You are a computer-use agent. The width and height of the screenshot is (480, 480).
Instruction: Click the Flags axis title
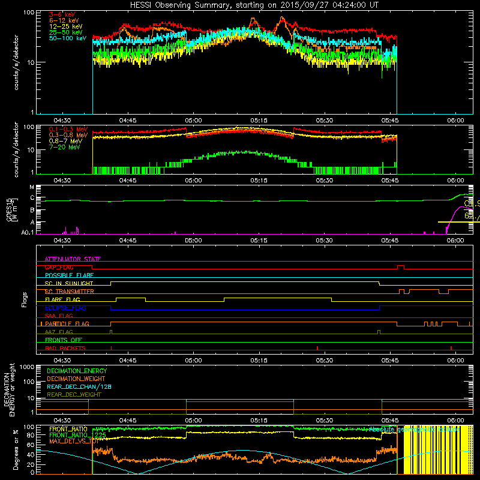click(x=25, y=299)
